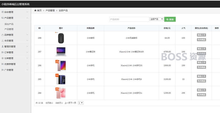
Task: Expand the 品牌管理 menu chevron
Action: click(27, 35)
